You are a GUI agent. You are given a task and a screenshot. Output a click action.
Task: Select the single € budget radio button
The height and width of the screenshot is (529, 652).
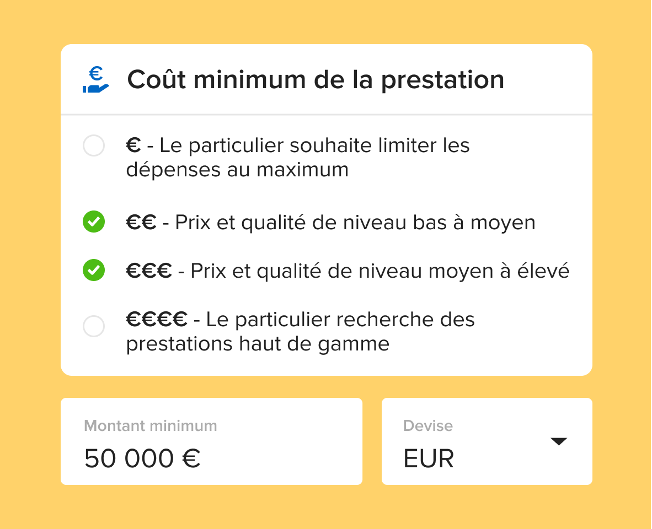click(x=93, y=147)
